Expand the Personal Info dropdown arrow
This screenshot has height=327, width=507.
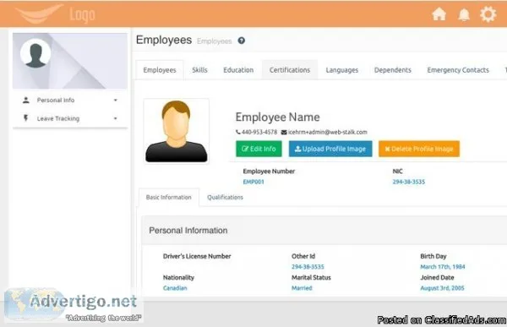(116, 101)
